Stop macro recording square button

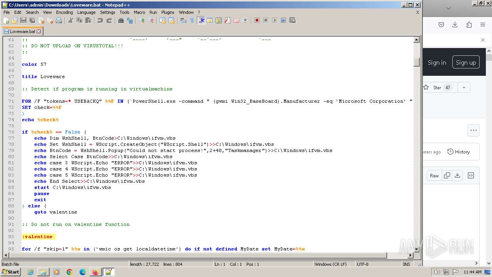pyautogui.click(x=266, y=20)
